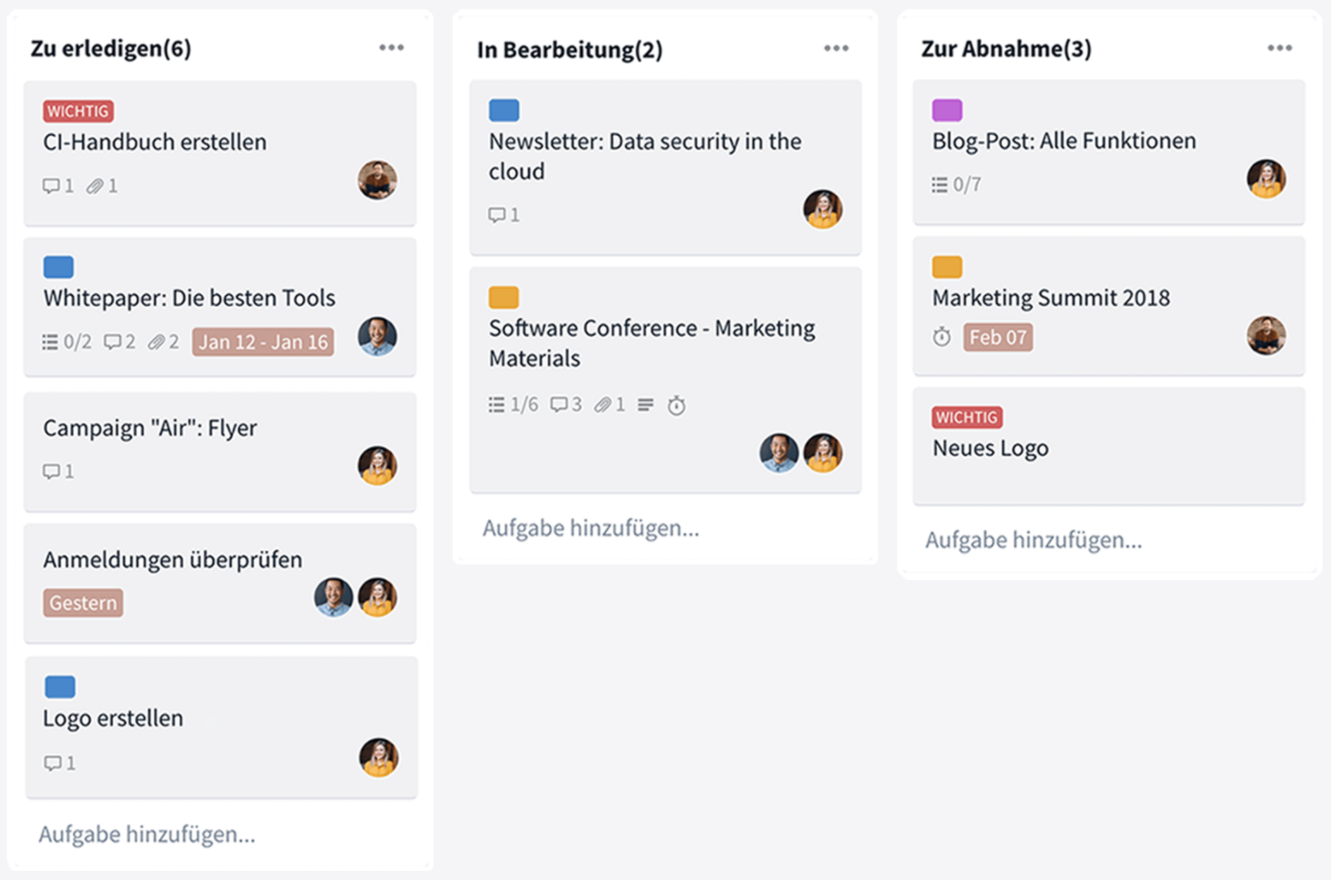This screenshot has height=880, width=1331.
Task: Click the WICHTIG tag on CI-Handbuch card
Action: click(78, 111)
